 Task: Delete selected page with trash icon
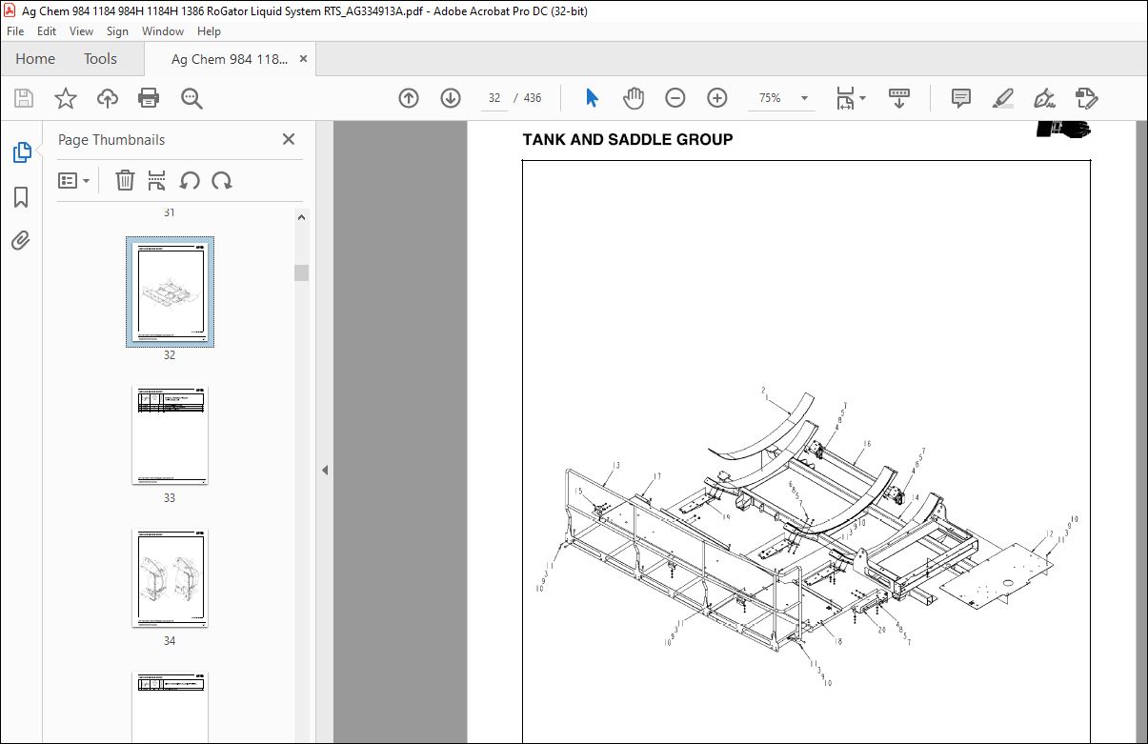coord(125,180)
